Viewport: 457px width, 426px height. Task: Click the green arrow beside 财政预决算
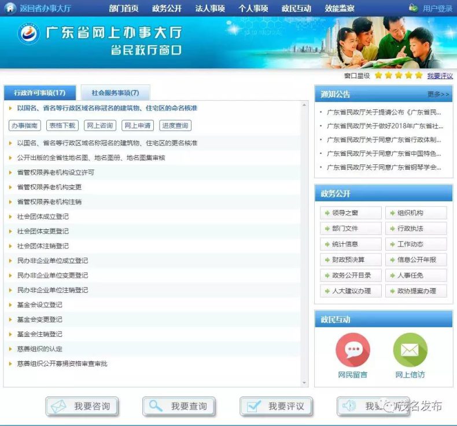(x=327, y=260)
